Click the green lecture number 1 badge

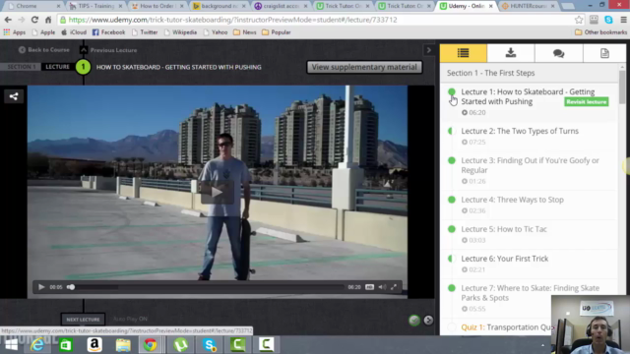(83, 67)
